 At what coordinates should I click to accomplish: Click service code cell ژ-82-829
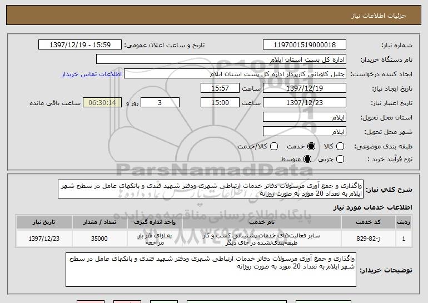point(368,239)
